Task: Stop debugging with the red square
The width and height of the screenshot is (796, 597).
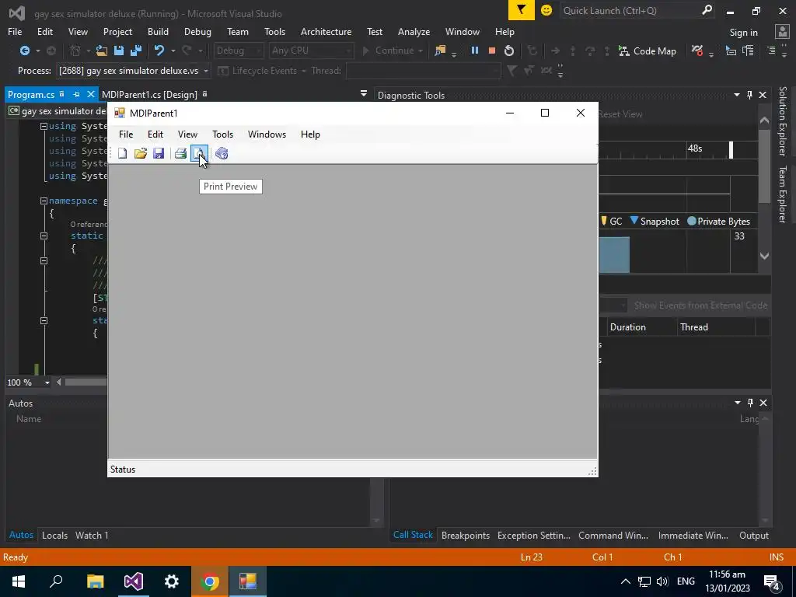Action: 491,51
